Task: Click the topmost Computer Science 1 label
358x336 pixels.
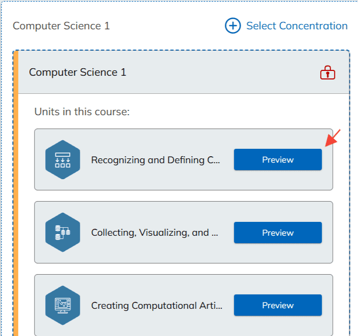Action: pos(61,26)
